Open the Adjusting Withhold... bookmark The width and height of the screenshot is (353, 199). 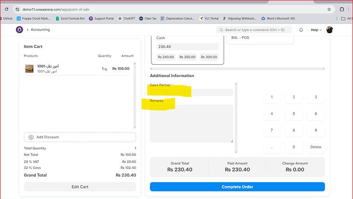click(239, 18)
